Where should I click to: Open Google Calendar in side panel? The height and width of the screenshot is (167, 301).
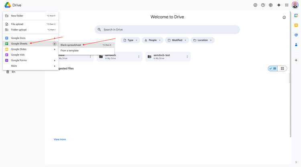pos(296,16)
